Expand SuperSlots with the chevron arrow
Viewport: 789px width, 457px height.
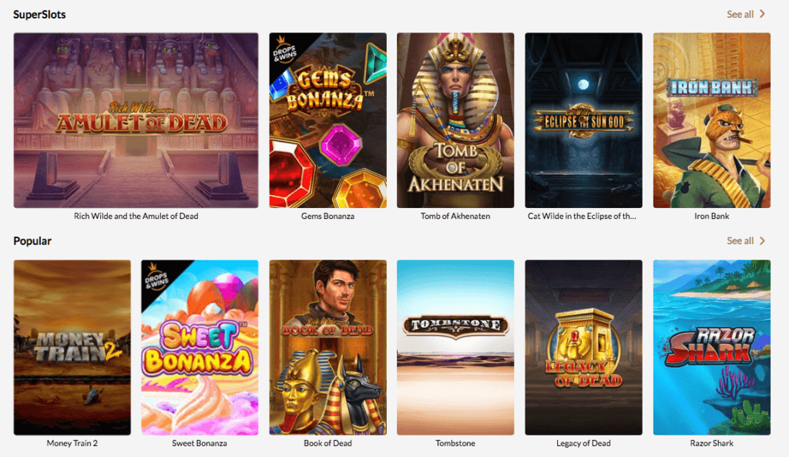(x=762, y=14)
